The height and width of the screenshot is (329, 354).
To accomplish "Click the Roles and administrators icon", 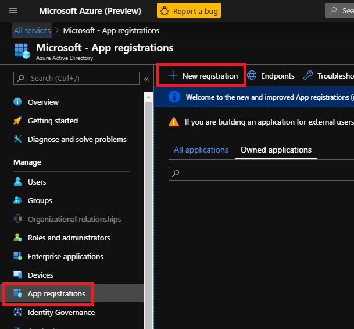I will coord(17,238).
